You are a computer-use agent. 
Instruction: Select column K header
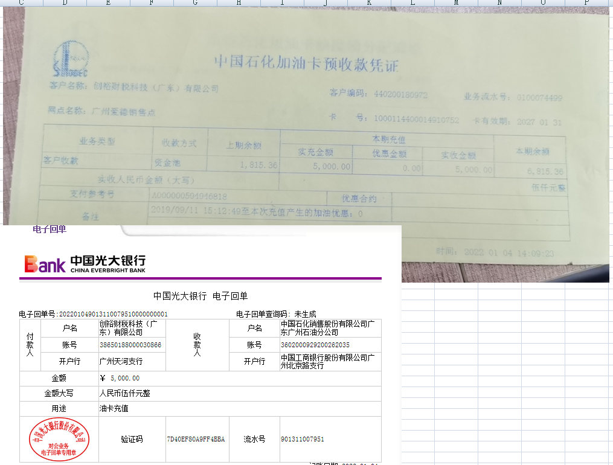369,3
